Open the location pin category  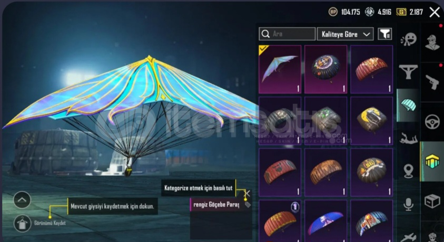[408, 172]
